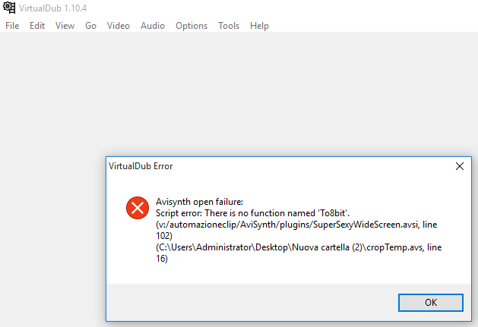This screenshot has width=478, height=327.
Task: Open the Help menu
Action: point(259,26)
